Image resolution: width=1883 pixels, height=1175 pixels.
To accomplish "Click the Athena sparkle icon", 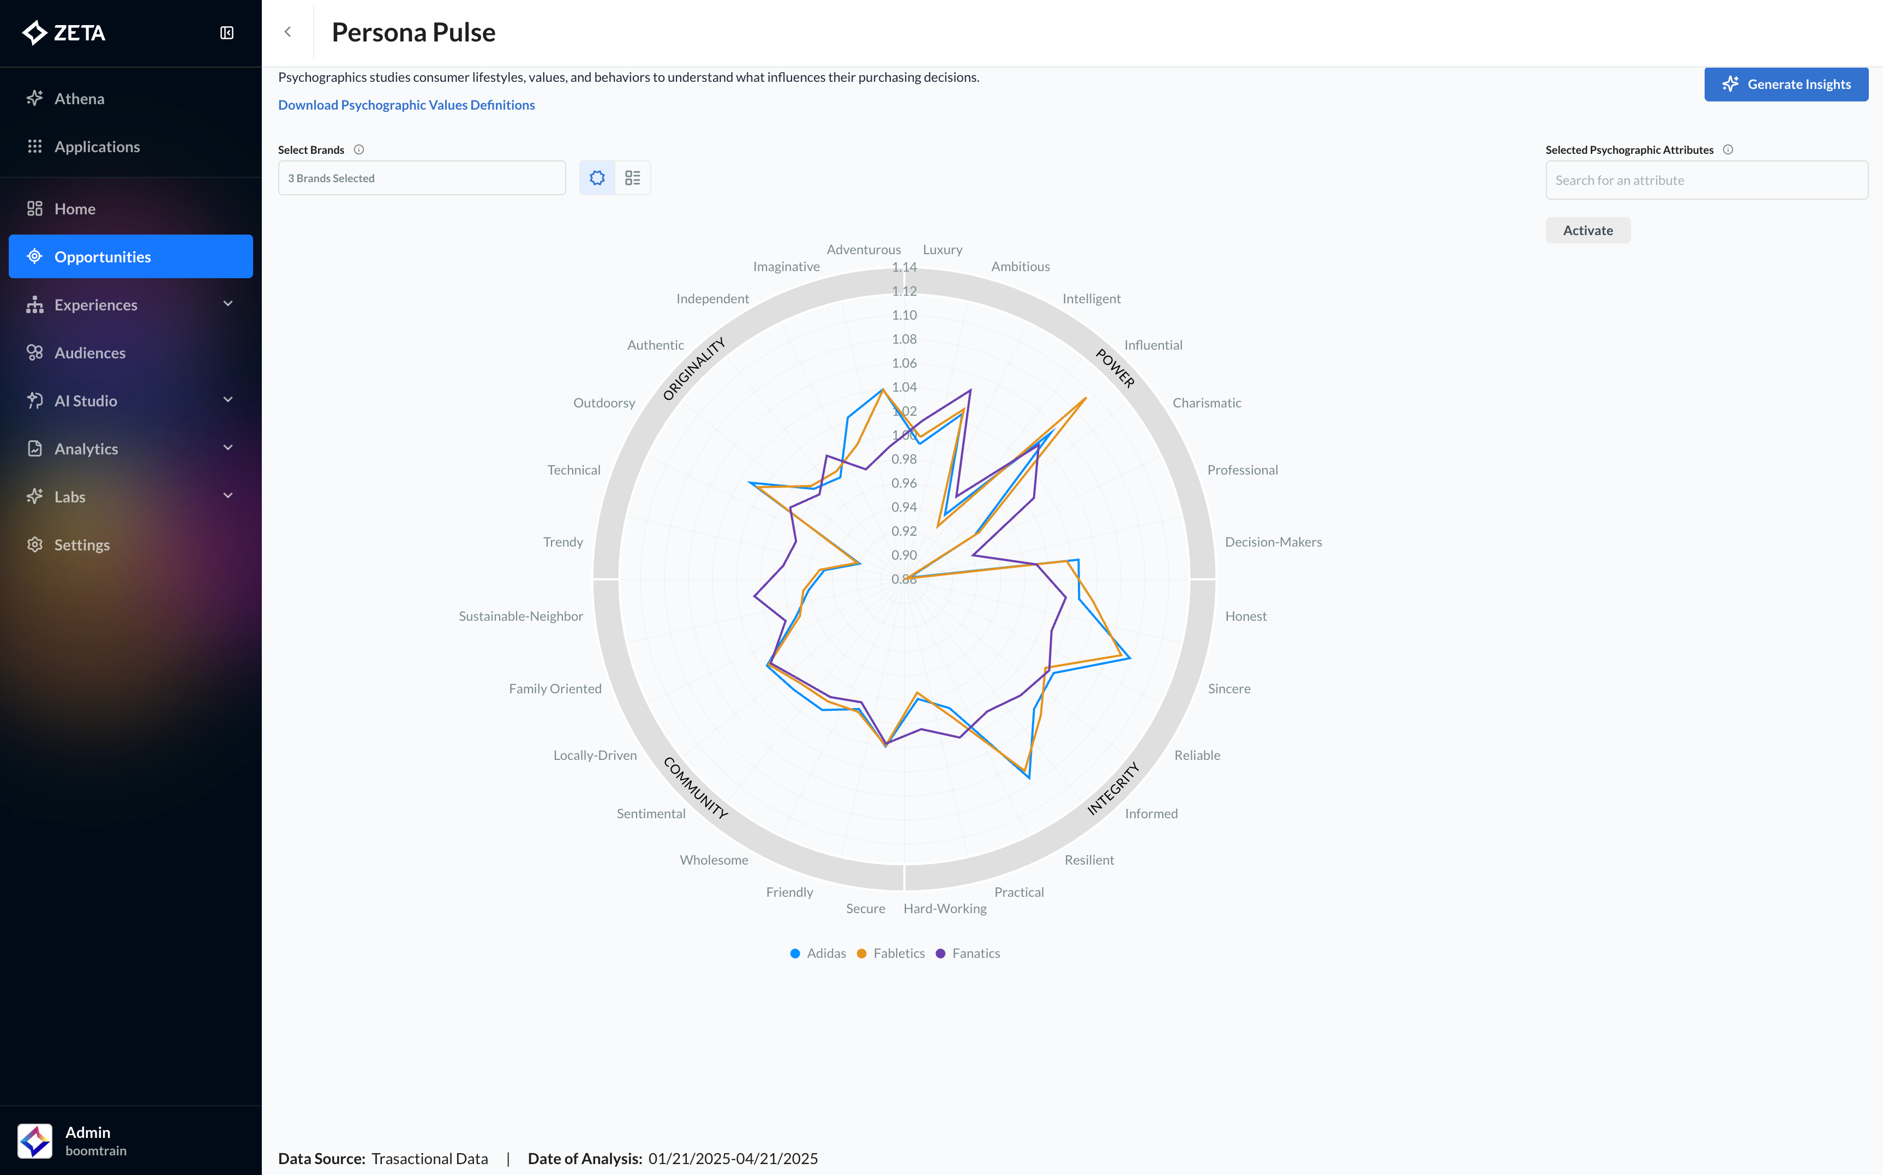I will (34, 98).
